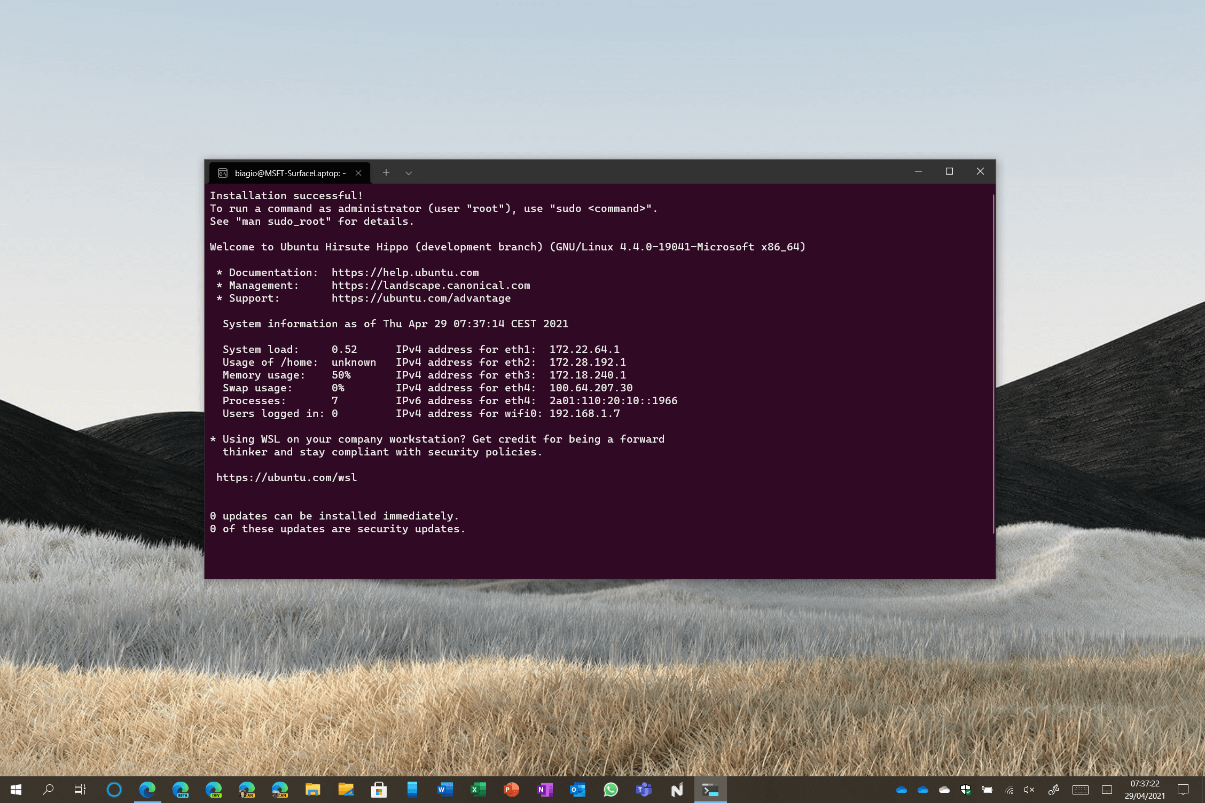Open the virtual touchpad icon
The image size is (1205, 803).
(x=1107, y=790)
